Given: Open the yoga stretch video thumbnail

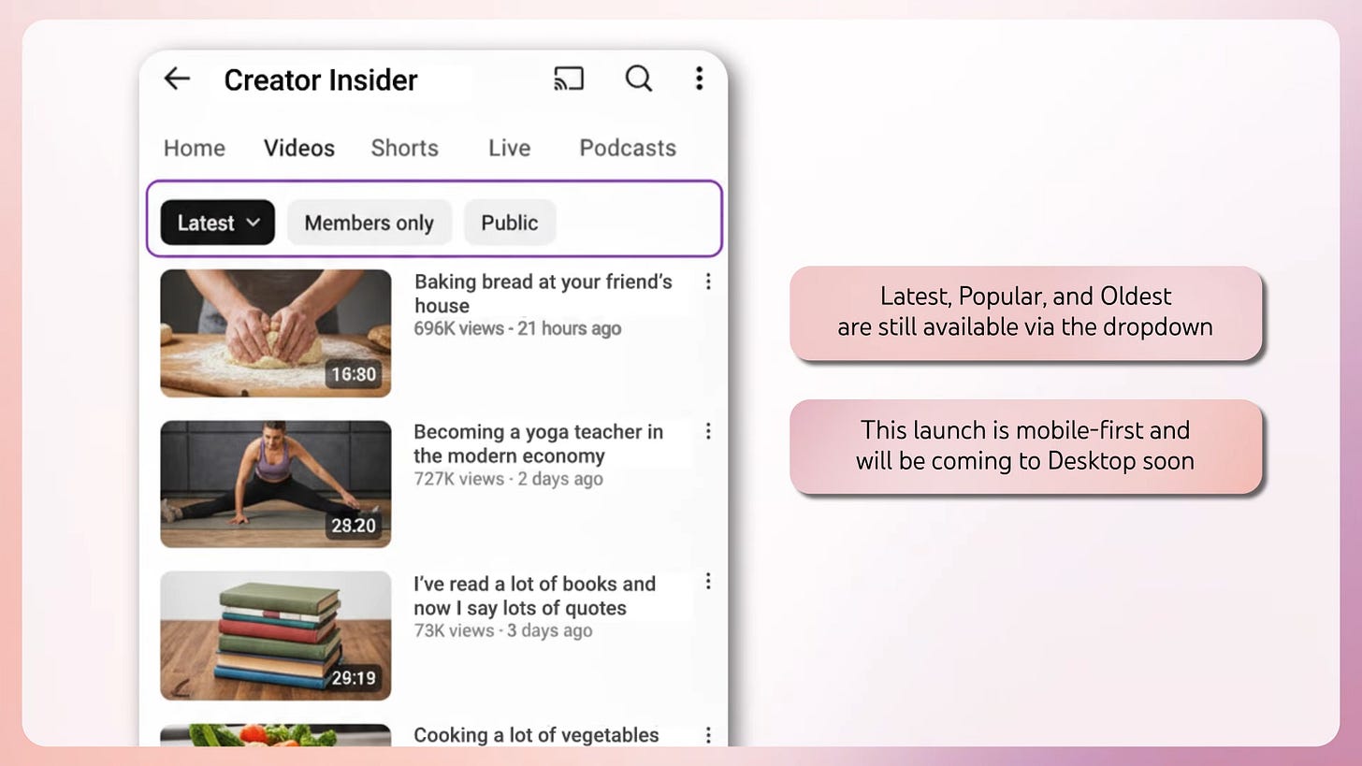Looking at the screenshot, I should point(276,484).
